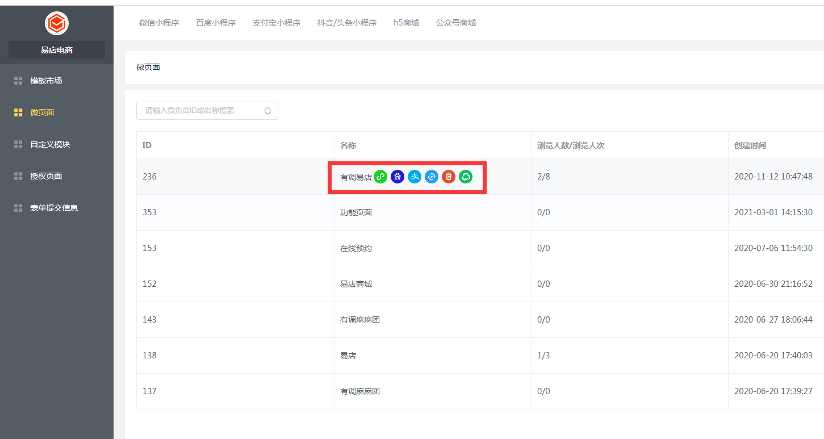Click 有调麻麻团 in row ID 143

coord(360,320)
